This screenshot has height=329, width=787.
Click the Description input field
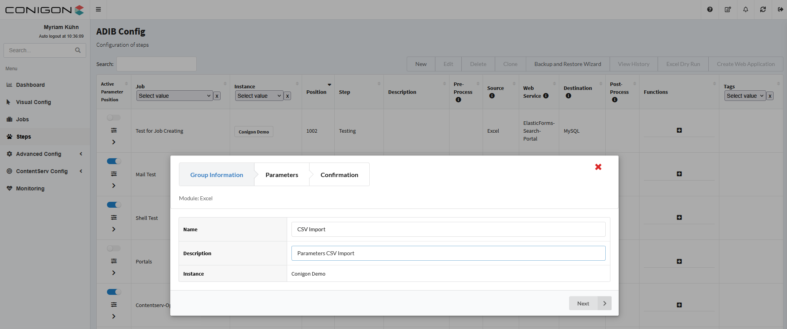[x=448, y=253]
